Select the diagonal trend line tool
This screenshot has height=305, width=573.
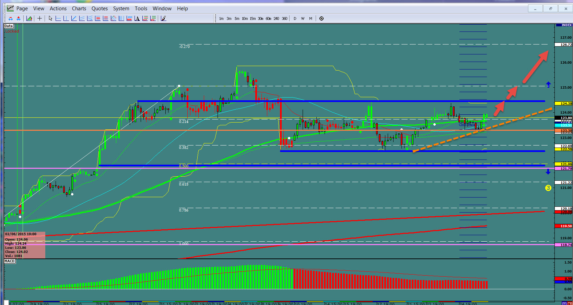[x=74, y=18]
